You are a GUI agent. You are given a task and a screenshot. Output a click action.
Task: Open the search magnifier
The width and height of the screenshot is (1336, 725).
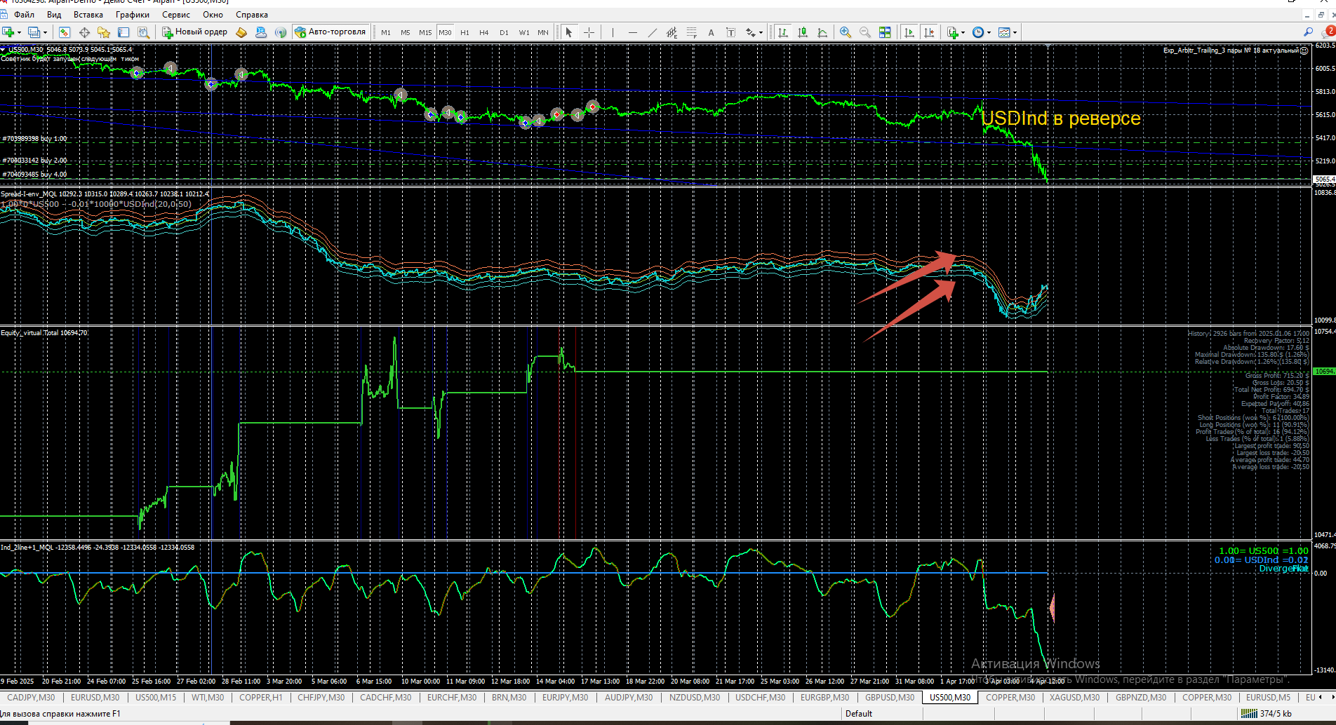coord(1308,32)
